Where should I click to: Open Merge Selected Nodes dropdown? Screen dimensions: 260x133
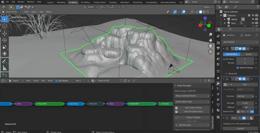point(192,96)
